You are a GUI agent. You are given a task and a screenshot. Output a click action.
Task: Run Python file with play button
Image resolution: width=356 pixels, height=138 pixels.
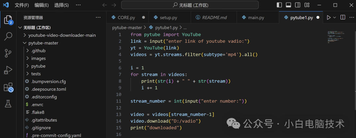pos(329,17)
